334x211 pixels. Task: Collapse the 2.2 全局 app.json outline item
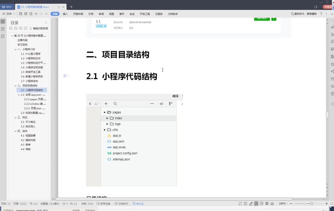(x=19, y=95)
